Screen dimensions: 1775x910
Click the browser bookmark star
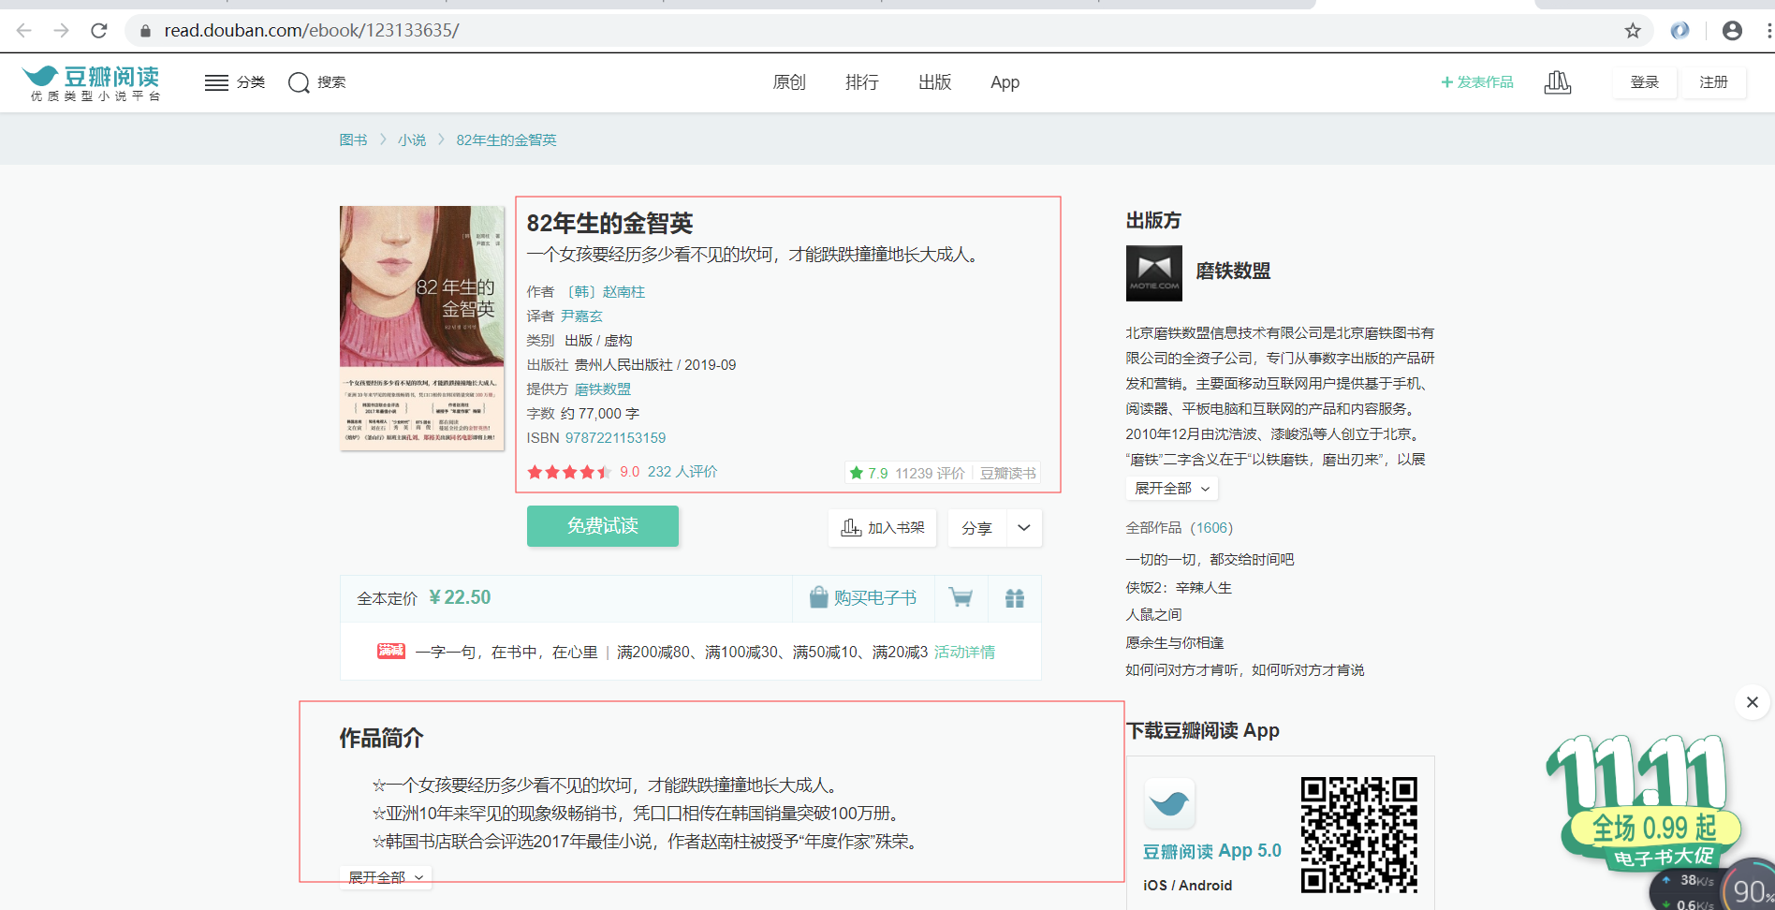click(x=1634, y=29)
